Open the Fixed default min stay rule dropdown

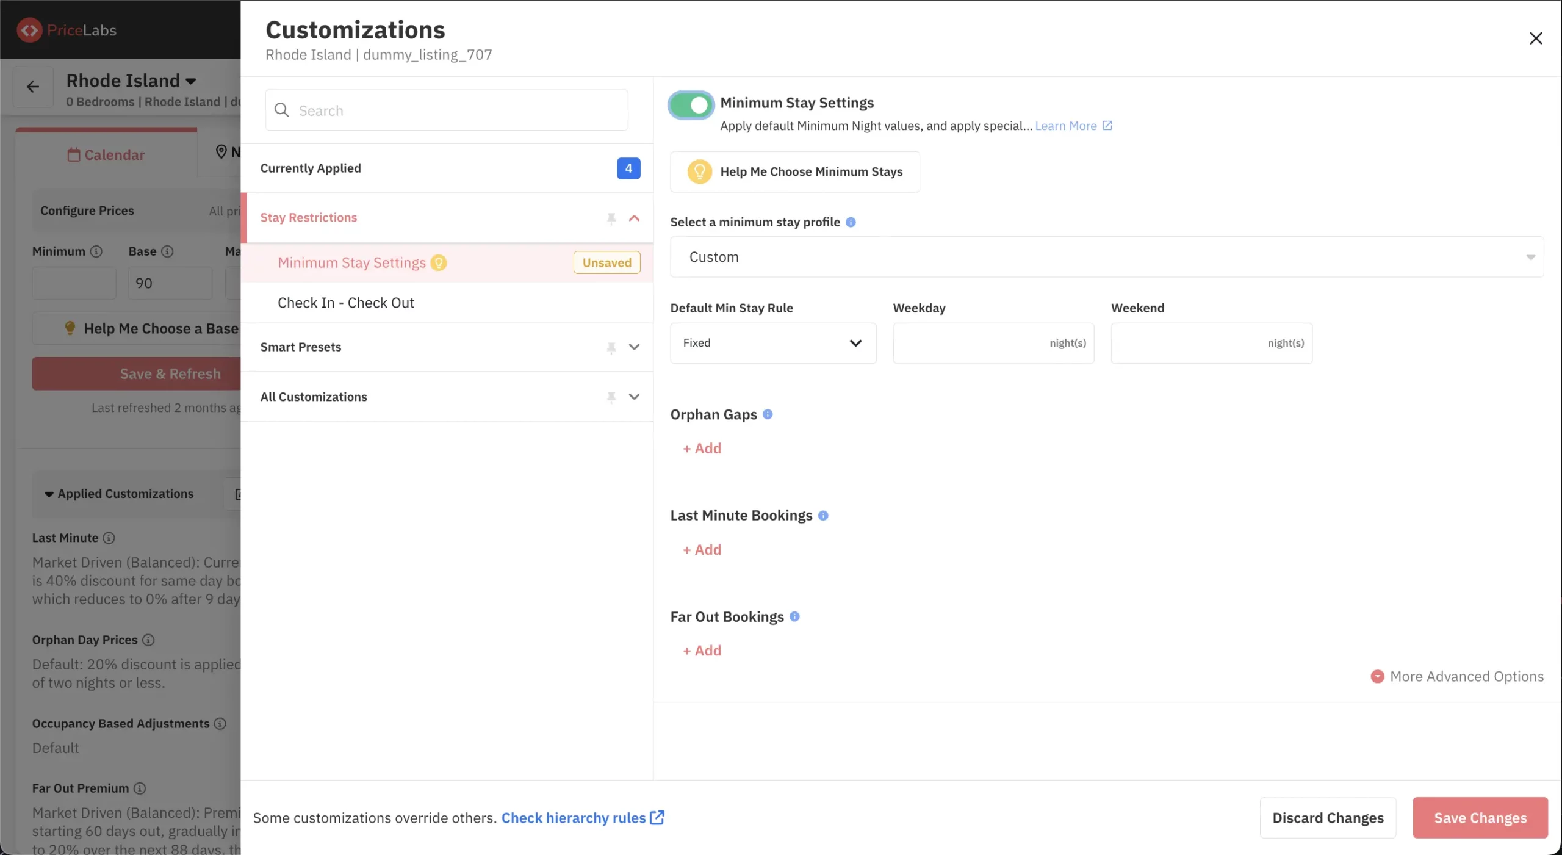tap(772, 343)
